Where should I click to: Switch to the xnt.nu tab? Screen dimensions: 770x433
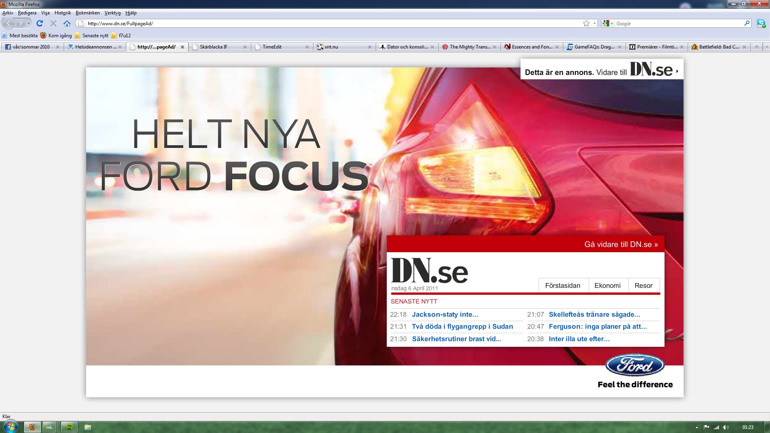tap(344, 47)
